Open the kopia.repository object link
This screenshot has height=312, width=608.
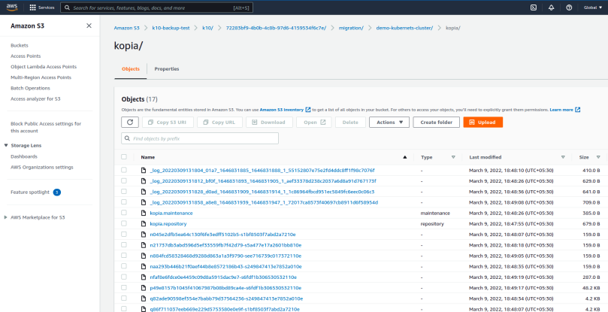[168, 224]
